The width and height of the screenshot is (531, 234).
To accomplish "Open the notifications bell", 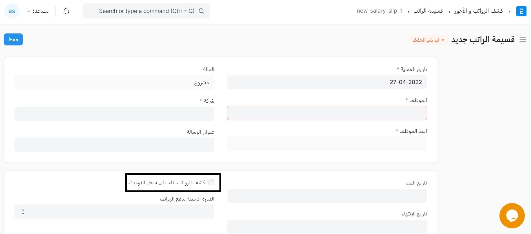I will click(66, 11).
